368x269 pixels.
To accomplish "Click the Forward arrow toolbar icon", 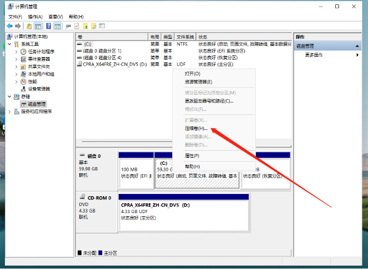I will (x=18, y=26).
